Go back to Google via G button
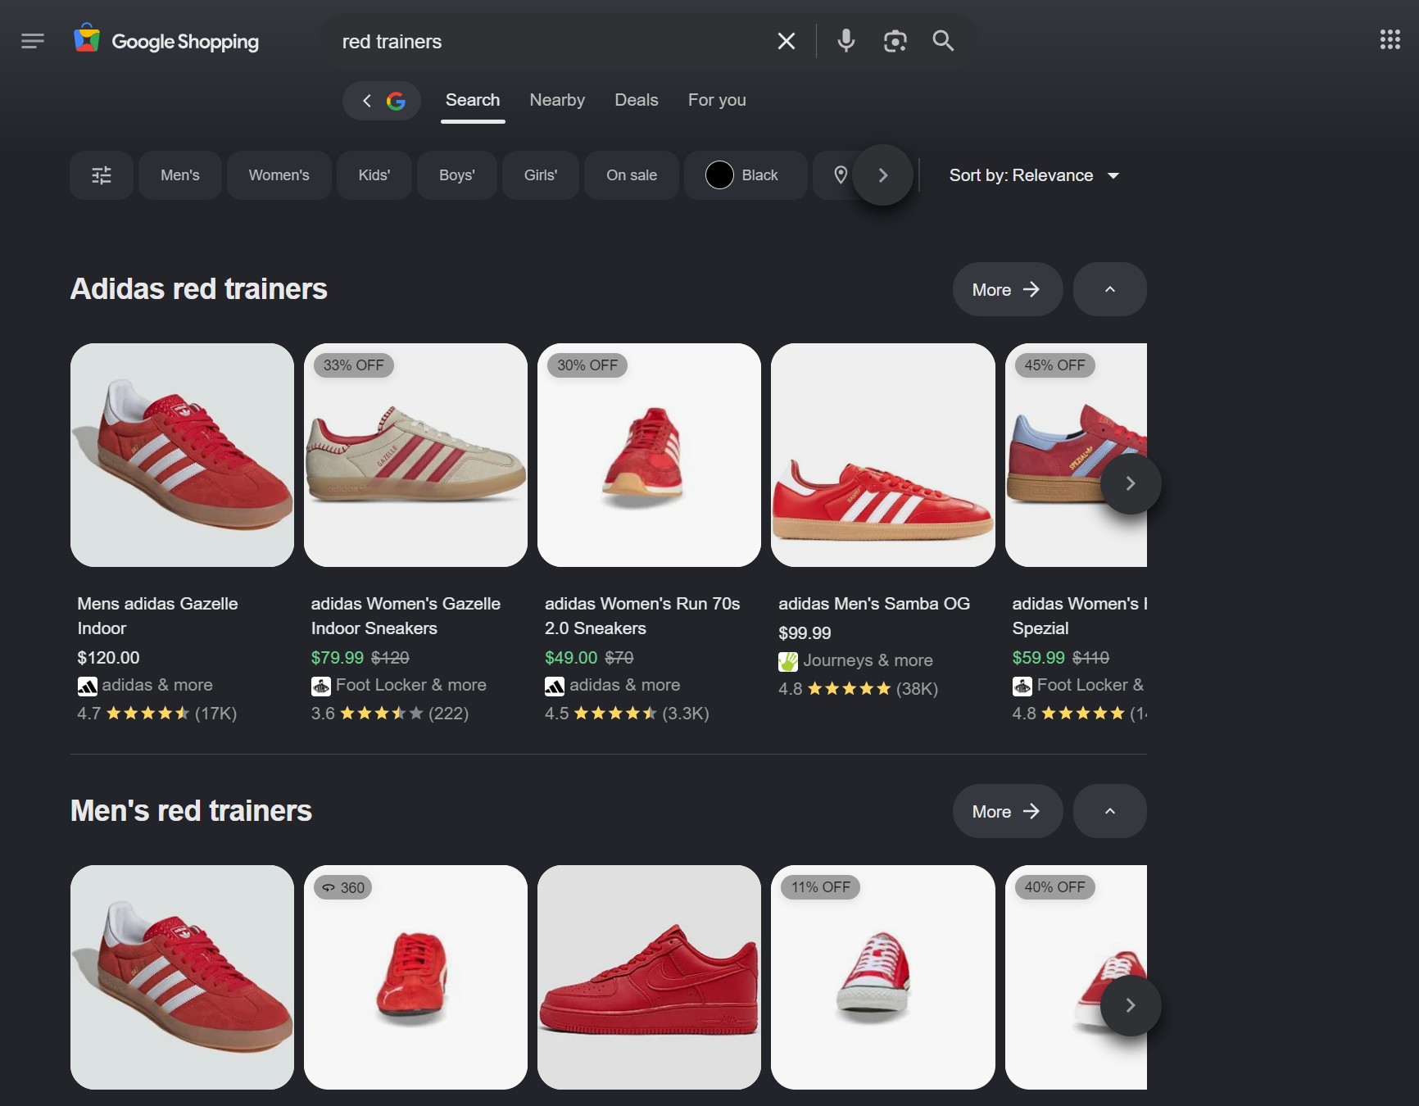 pyautogui.click(x=382, y=101)
